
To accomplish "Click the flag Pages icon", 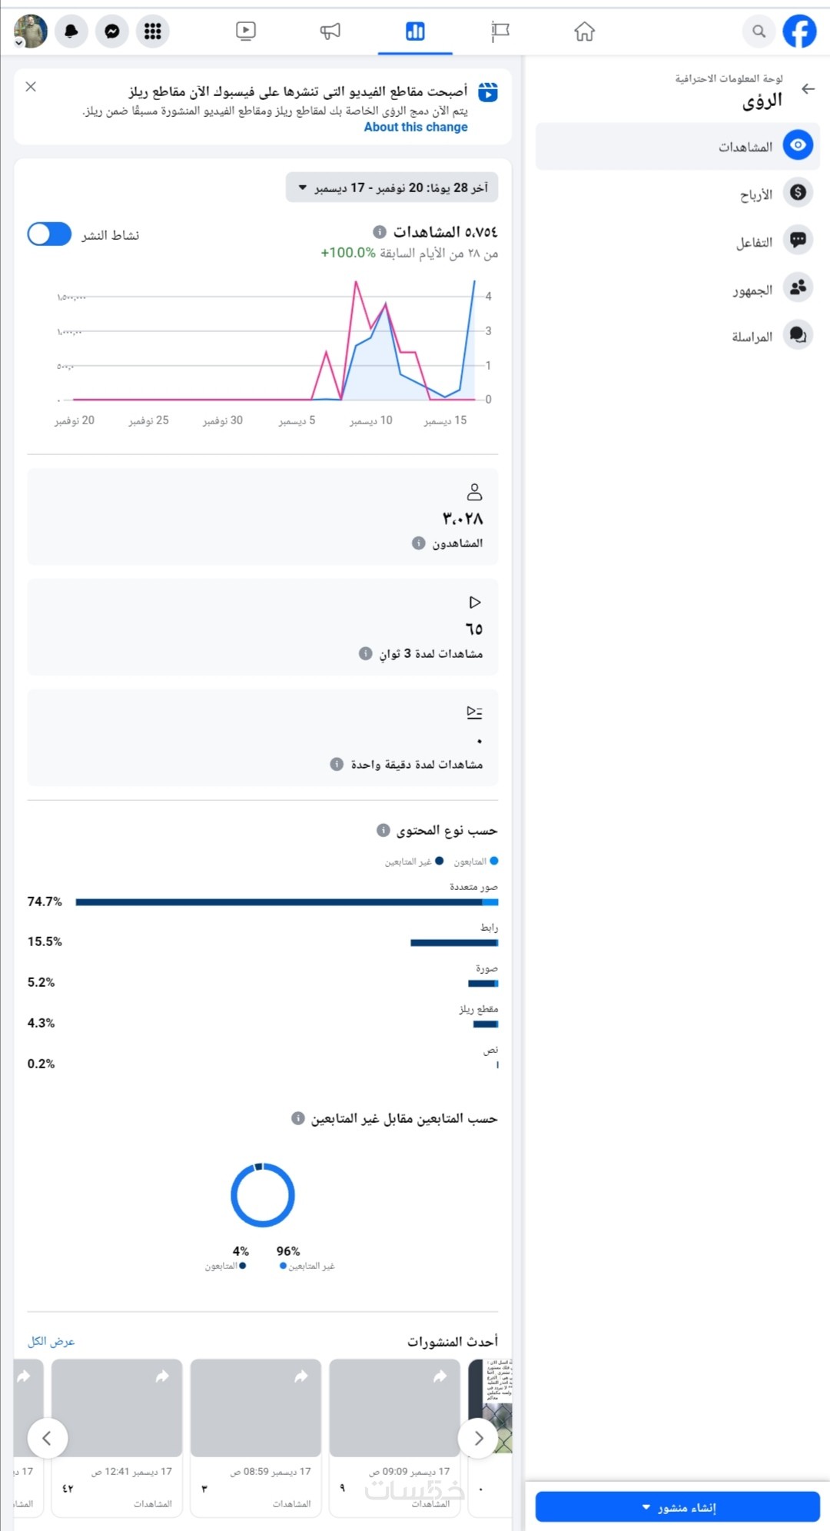I will point(500,32).
